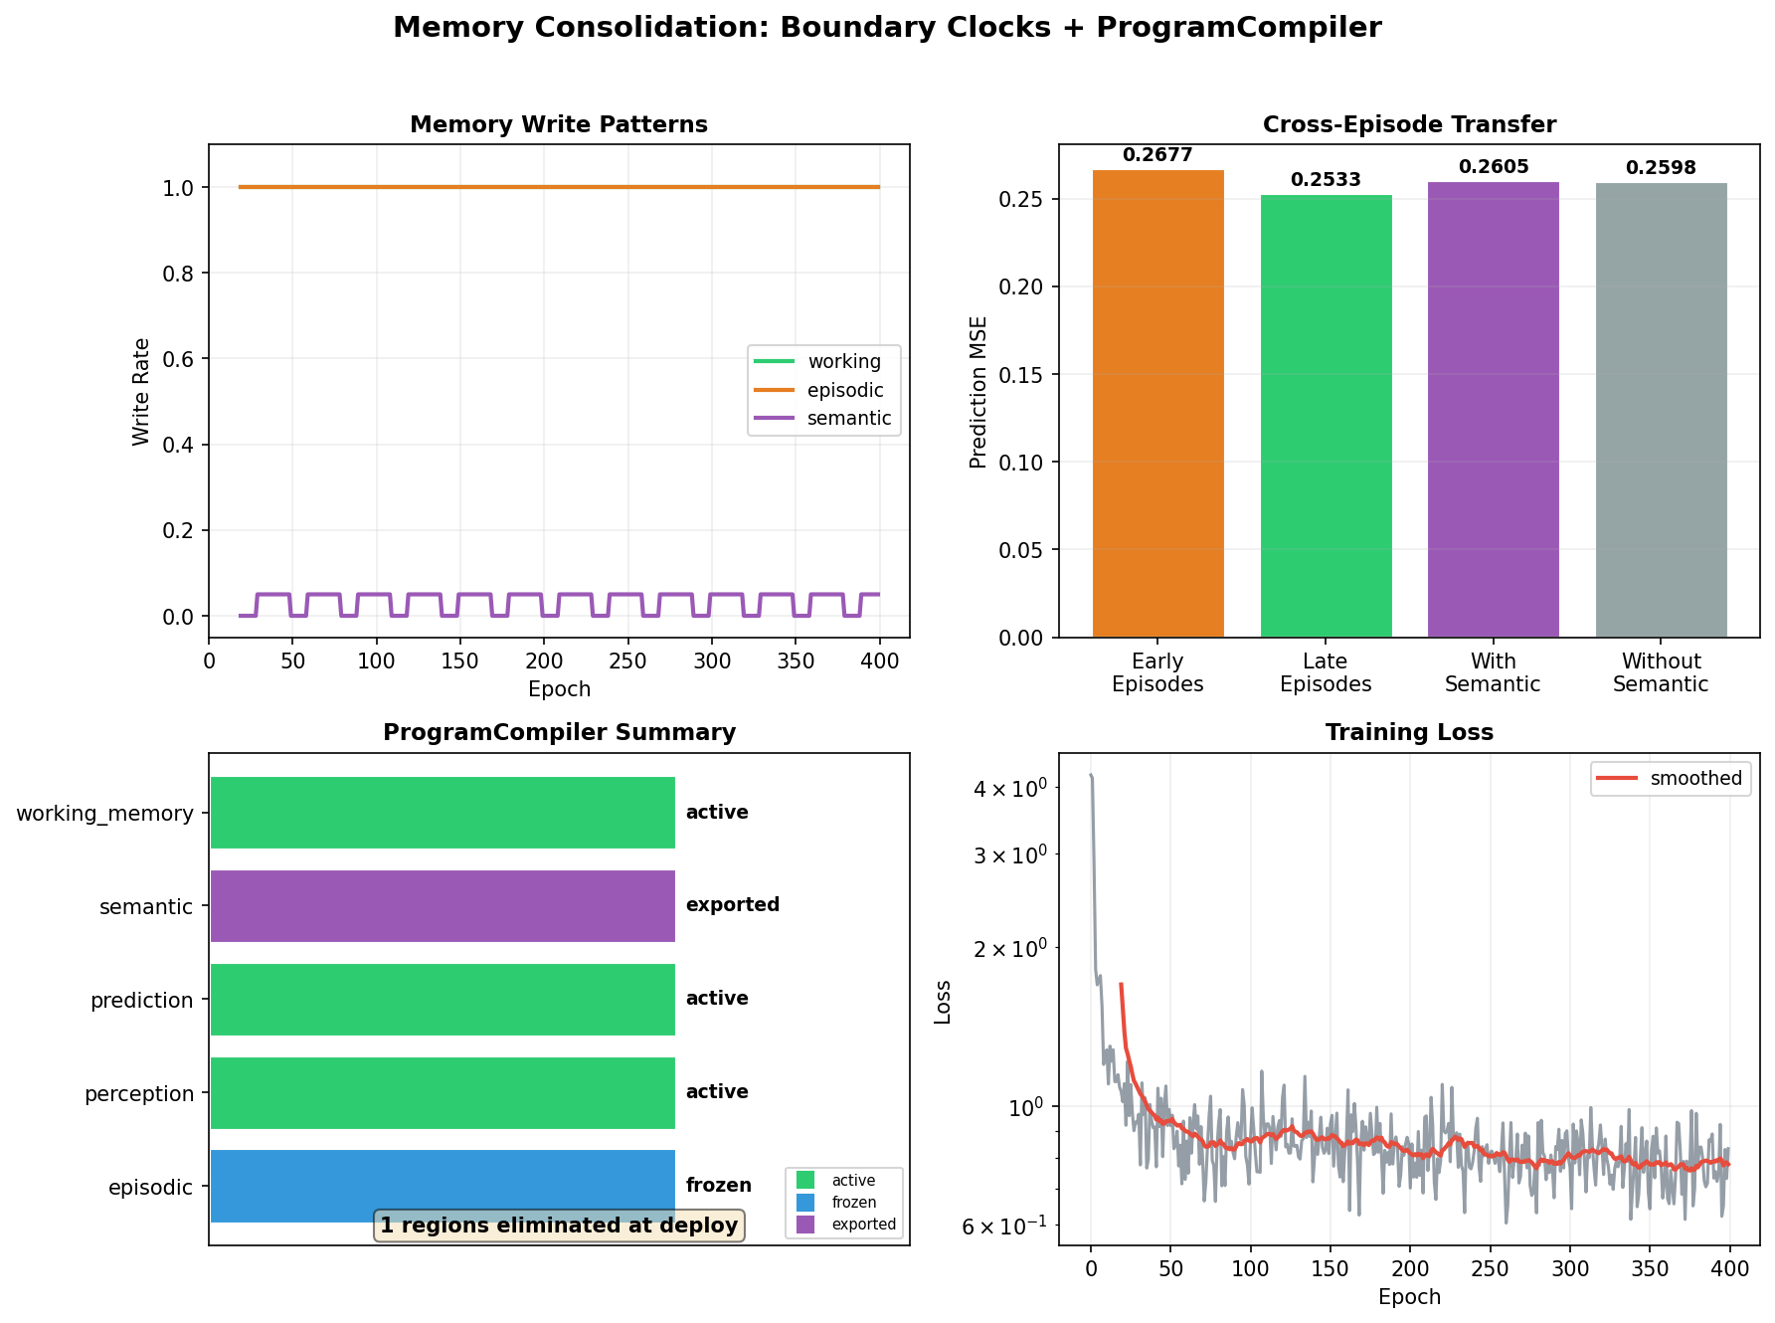Expand the ProgramCompiler Summary legend
The height and width of the screenshot is (1323, 1775).
[x=843, y=1202]
